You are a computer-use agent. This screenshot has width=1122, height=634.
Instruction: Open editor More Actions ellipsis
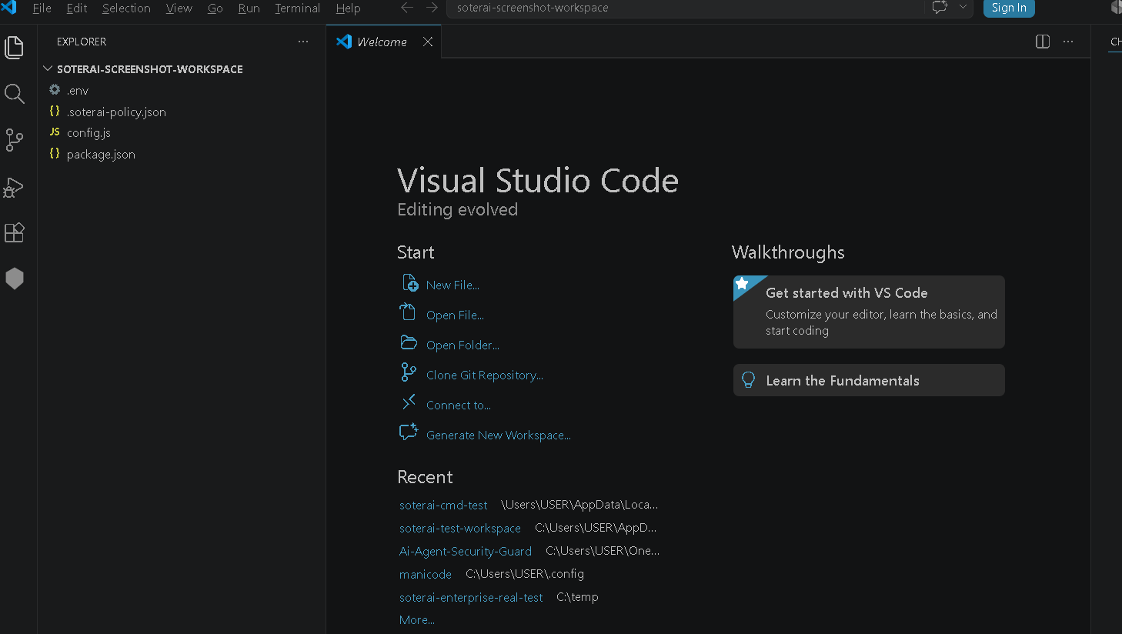coord(1068,42)
